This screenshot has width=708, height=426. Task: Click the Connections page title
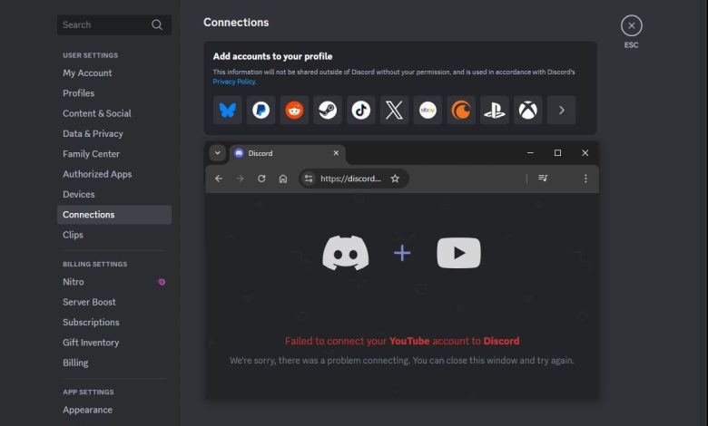click(x=236, y=23)
